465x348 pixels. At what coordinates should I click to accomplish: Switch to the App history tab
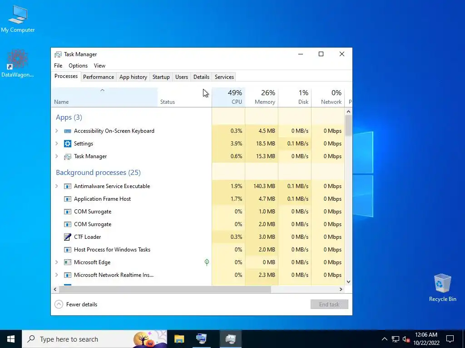tap(133, 77)
